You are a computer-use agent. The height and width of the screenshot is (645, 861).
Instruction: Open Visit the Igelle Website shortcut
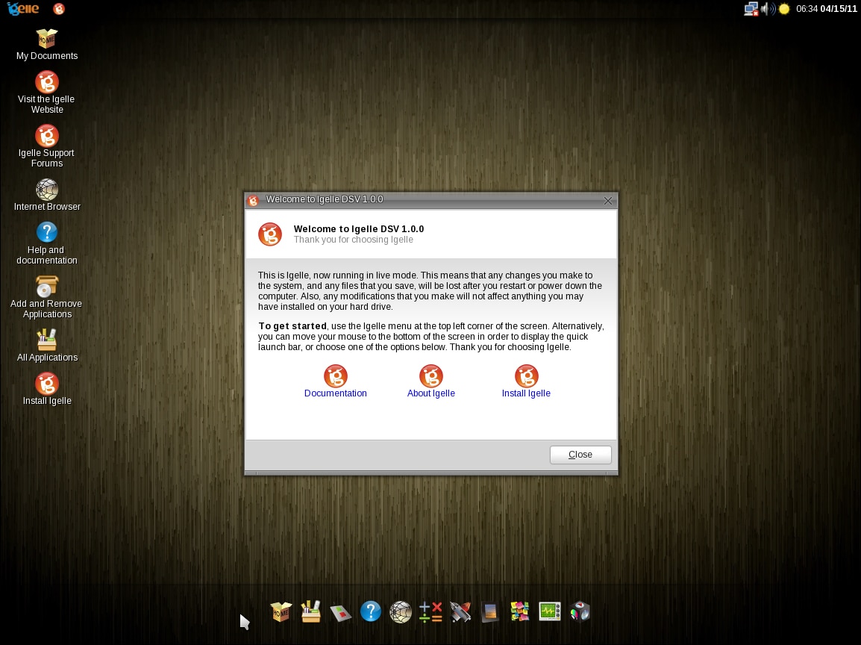[47, 82]
